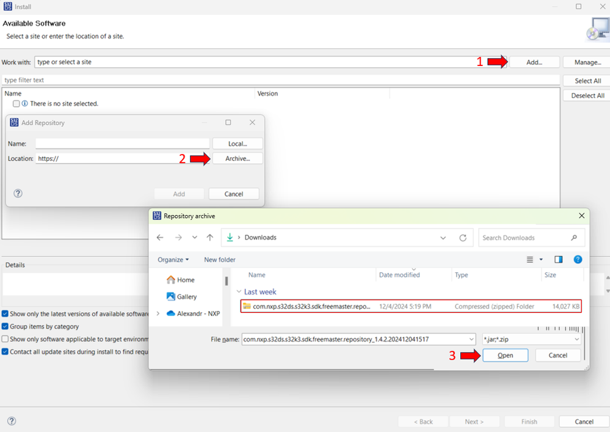Toggle the preview pane icon
This screenshot has width=610, height=432.
[x=558, y=260]
